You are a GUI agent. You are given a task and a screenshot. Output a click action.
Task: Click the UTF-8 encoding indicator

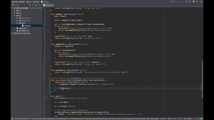[x=180, y=119]
